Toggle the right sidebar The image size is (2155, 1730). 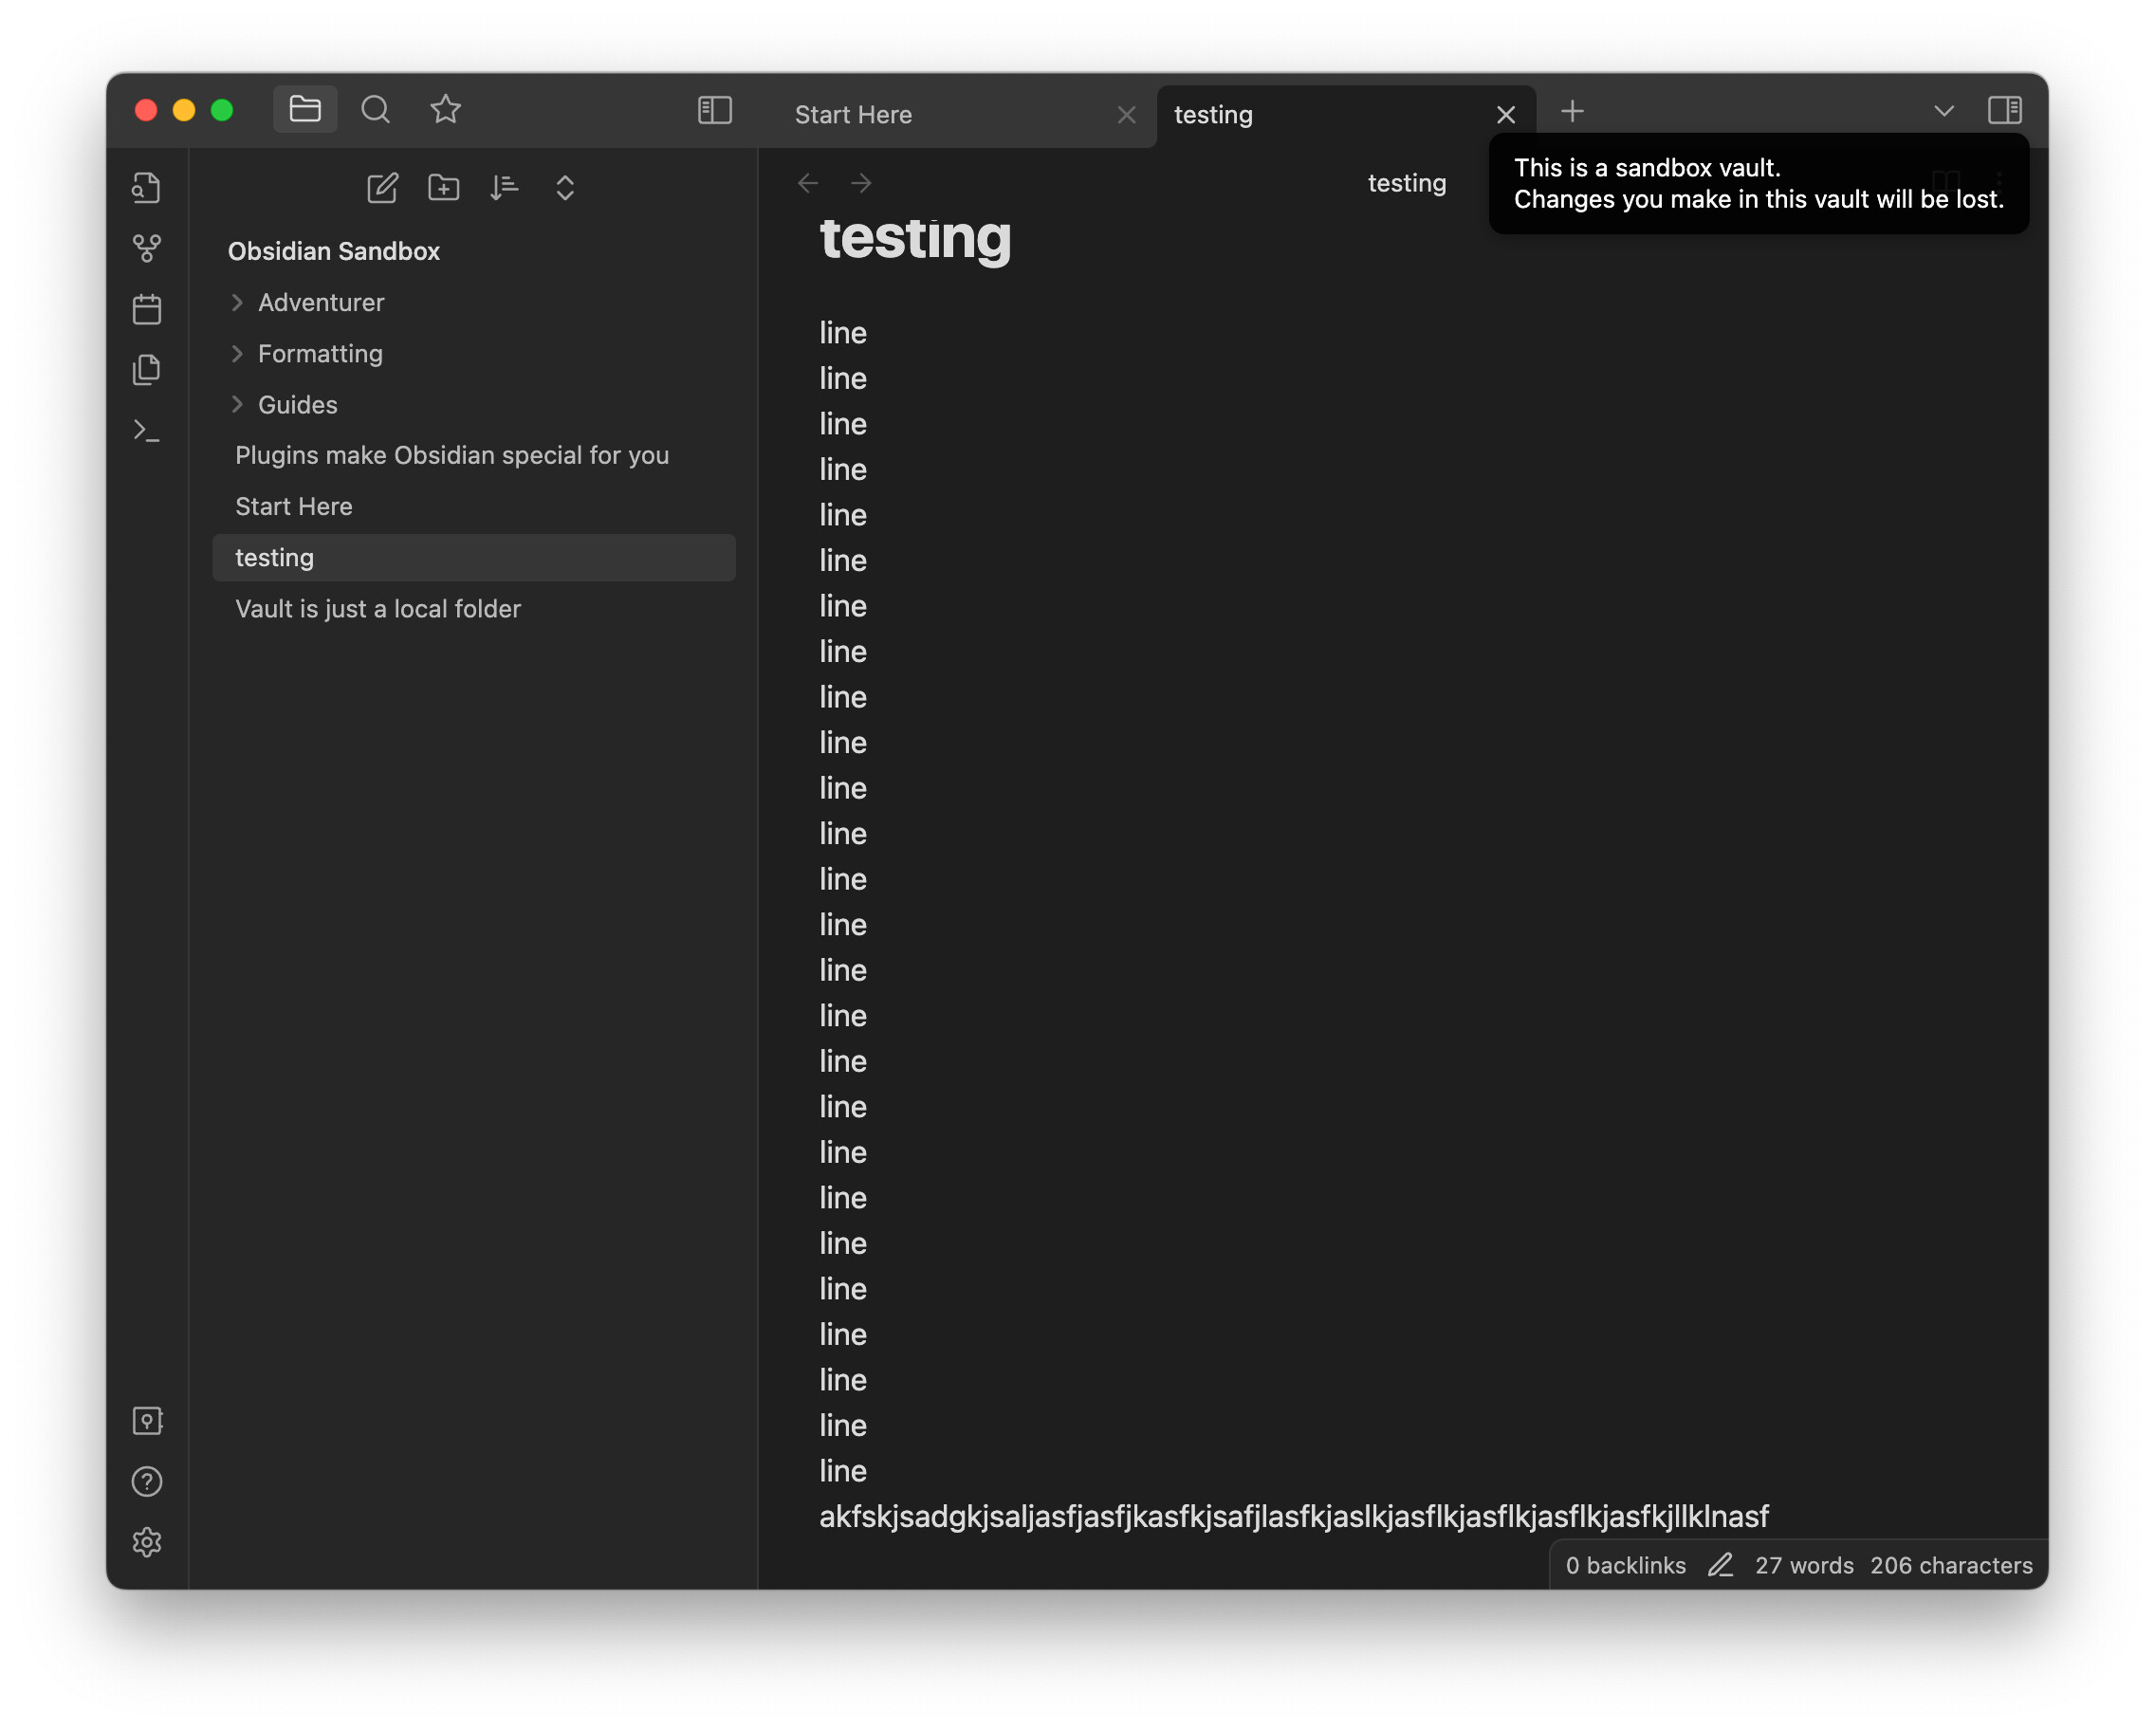click(x=2004, y=110)
